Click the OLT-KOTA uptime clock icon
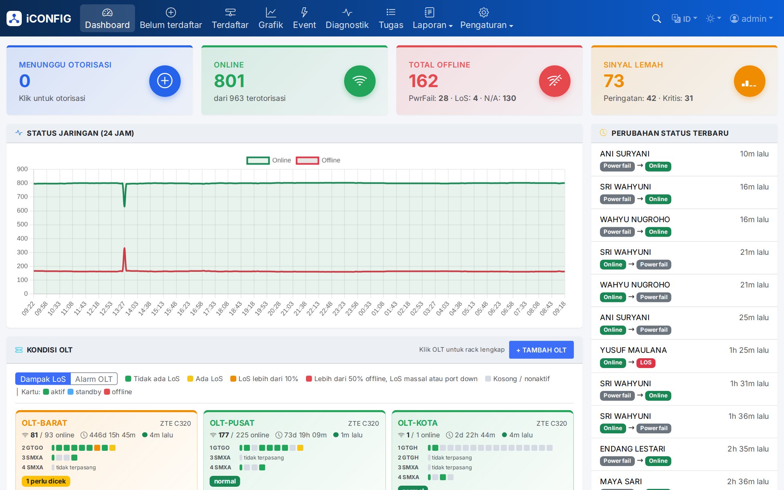Screen dimensions: 784x490 tap(449, 435)
